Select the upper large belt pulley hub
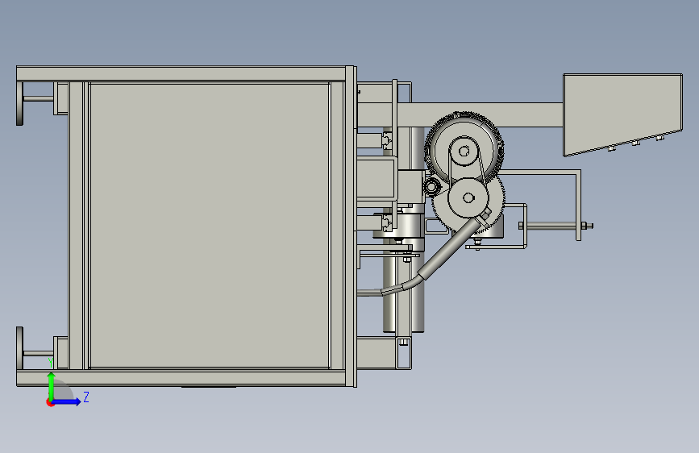699x453 pixels. tap(464, 152)
